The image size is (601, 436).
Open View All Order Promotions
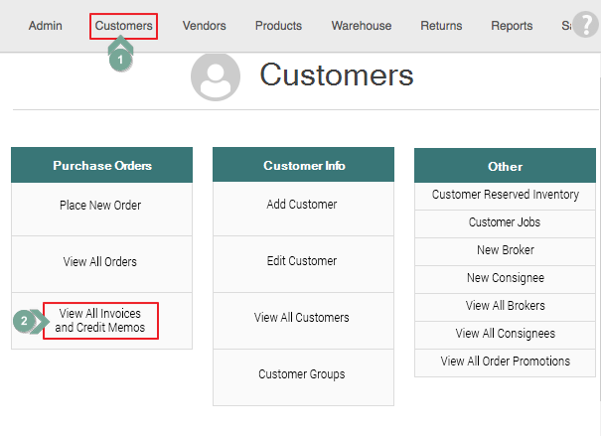point(505,362)
